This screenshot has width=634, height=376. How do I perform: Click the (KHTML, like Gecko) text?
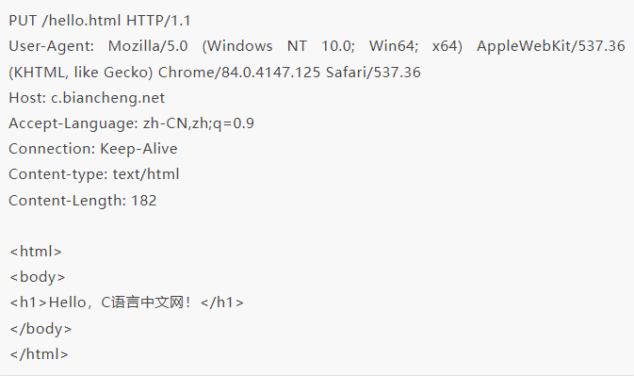(81, 73)
